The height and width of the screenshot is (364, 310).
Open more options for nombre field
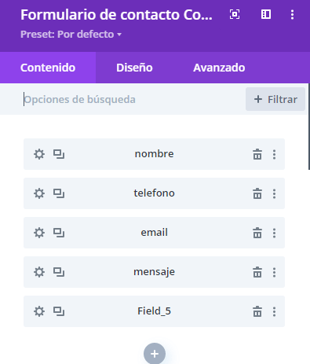[x=274, y=154]
